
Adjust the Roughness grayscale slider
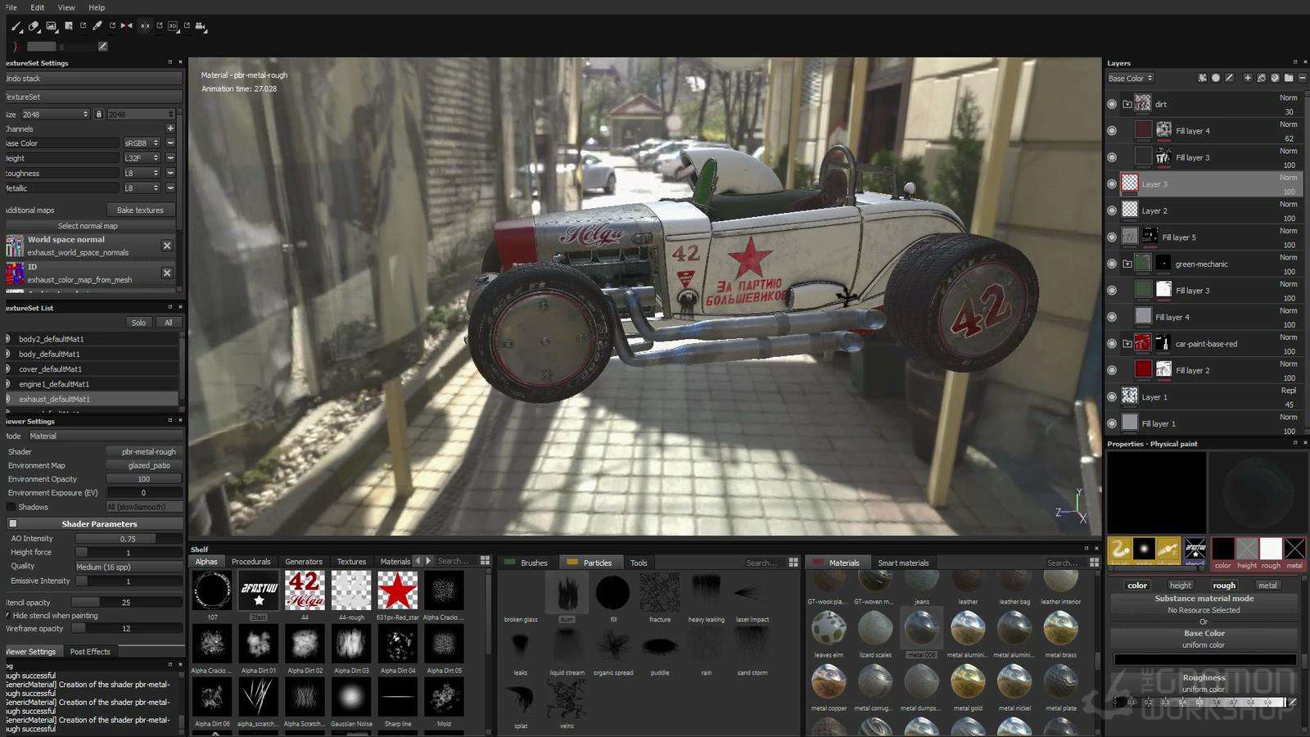coord(1199,702)
